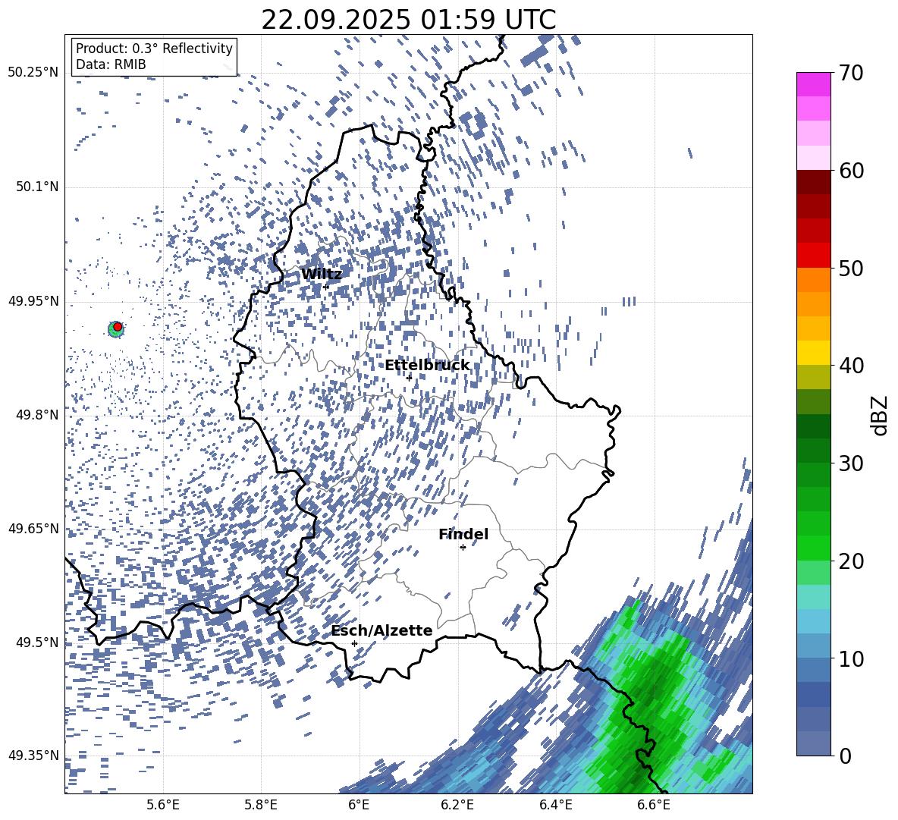This screenshot has width=898, height=820.
Task: Click the dark maroon swatch just below 60
Action: click(813, 182)
